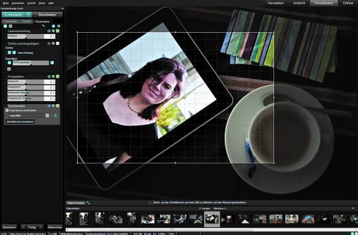
Task: Click the Korrektur value field
Action: (49, 36)
